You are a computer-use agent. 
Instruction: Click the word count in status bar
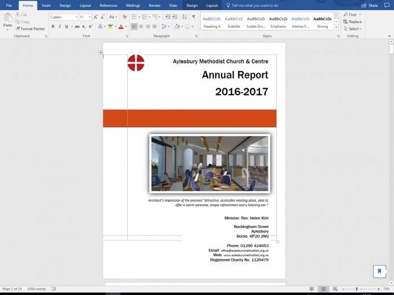click(x=37, y=289)
